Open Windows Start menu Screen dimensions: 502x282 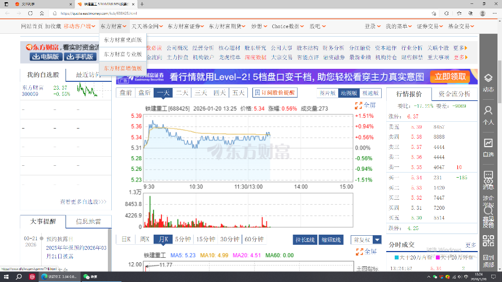pyautogui.click(x=6, y=276)
